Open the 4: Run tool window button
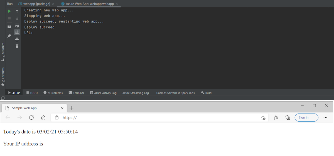The width and height of the screenshot is (334, 156). tap(14, 93)
